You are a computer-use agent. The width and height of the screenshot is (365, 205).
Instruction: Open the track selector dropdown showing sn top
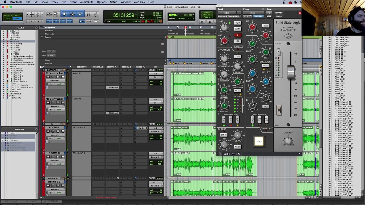227,13
